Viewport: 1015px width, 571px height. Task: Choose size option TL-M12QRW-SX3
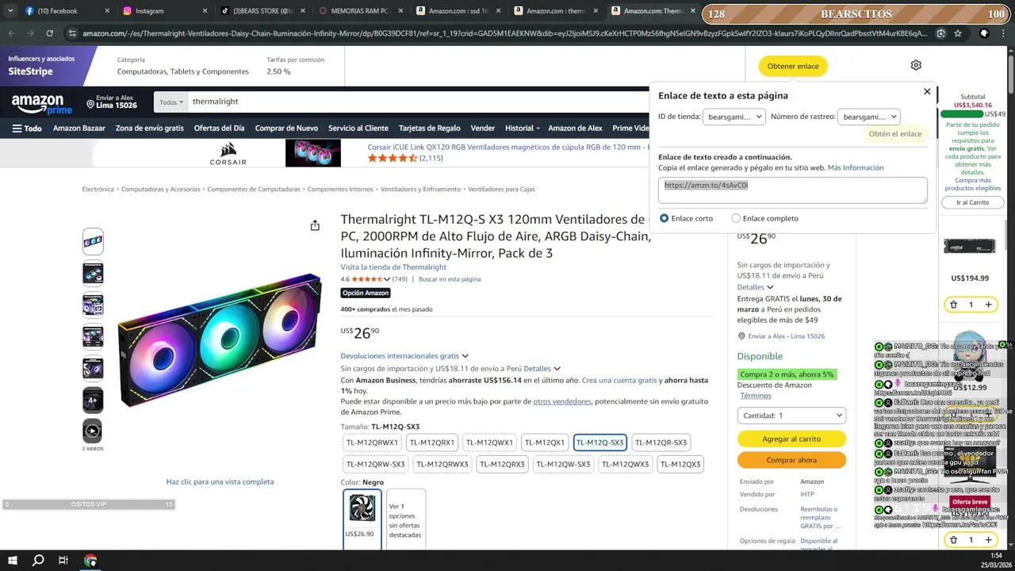click(376, 464)
